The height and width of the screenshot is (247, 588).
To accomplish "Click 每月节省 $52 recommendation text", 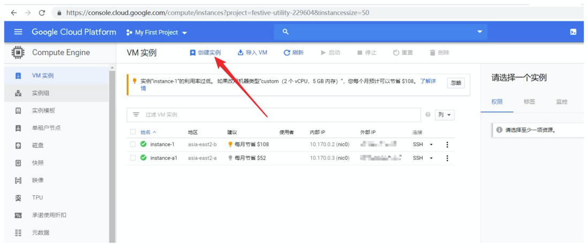I will [250, 158].
